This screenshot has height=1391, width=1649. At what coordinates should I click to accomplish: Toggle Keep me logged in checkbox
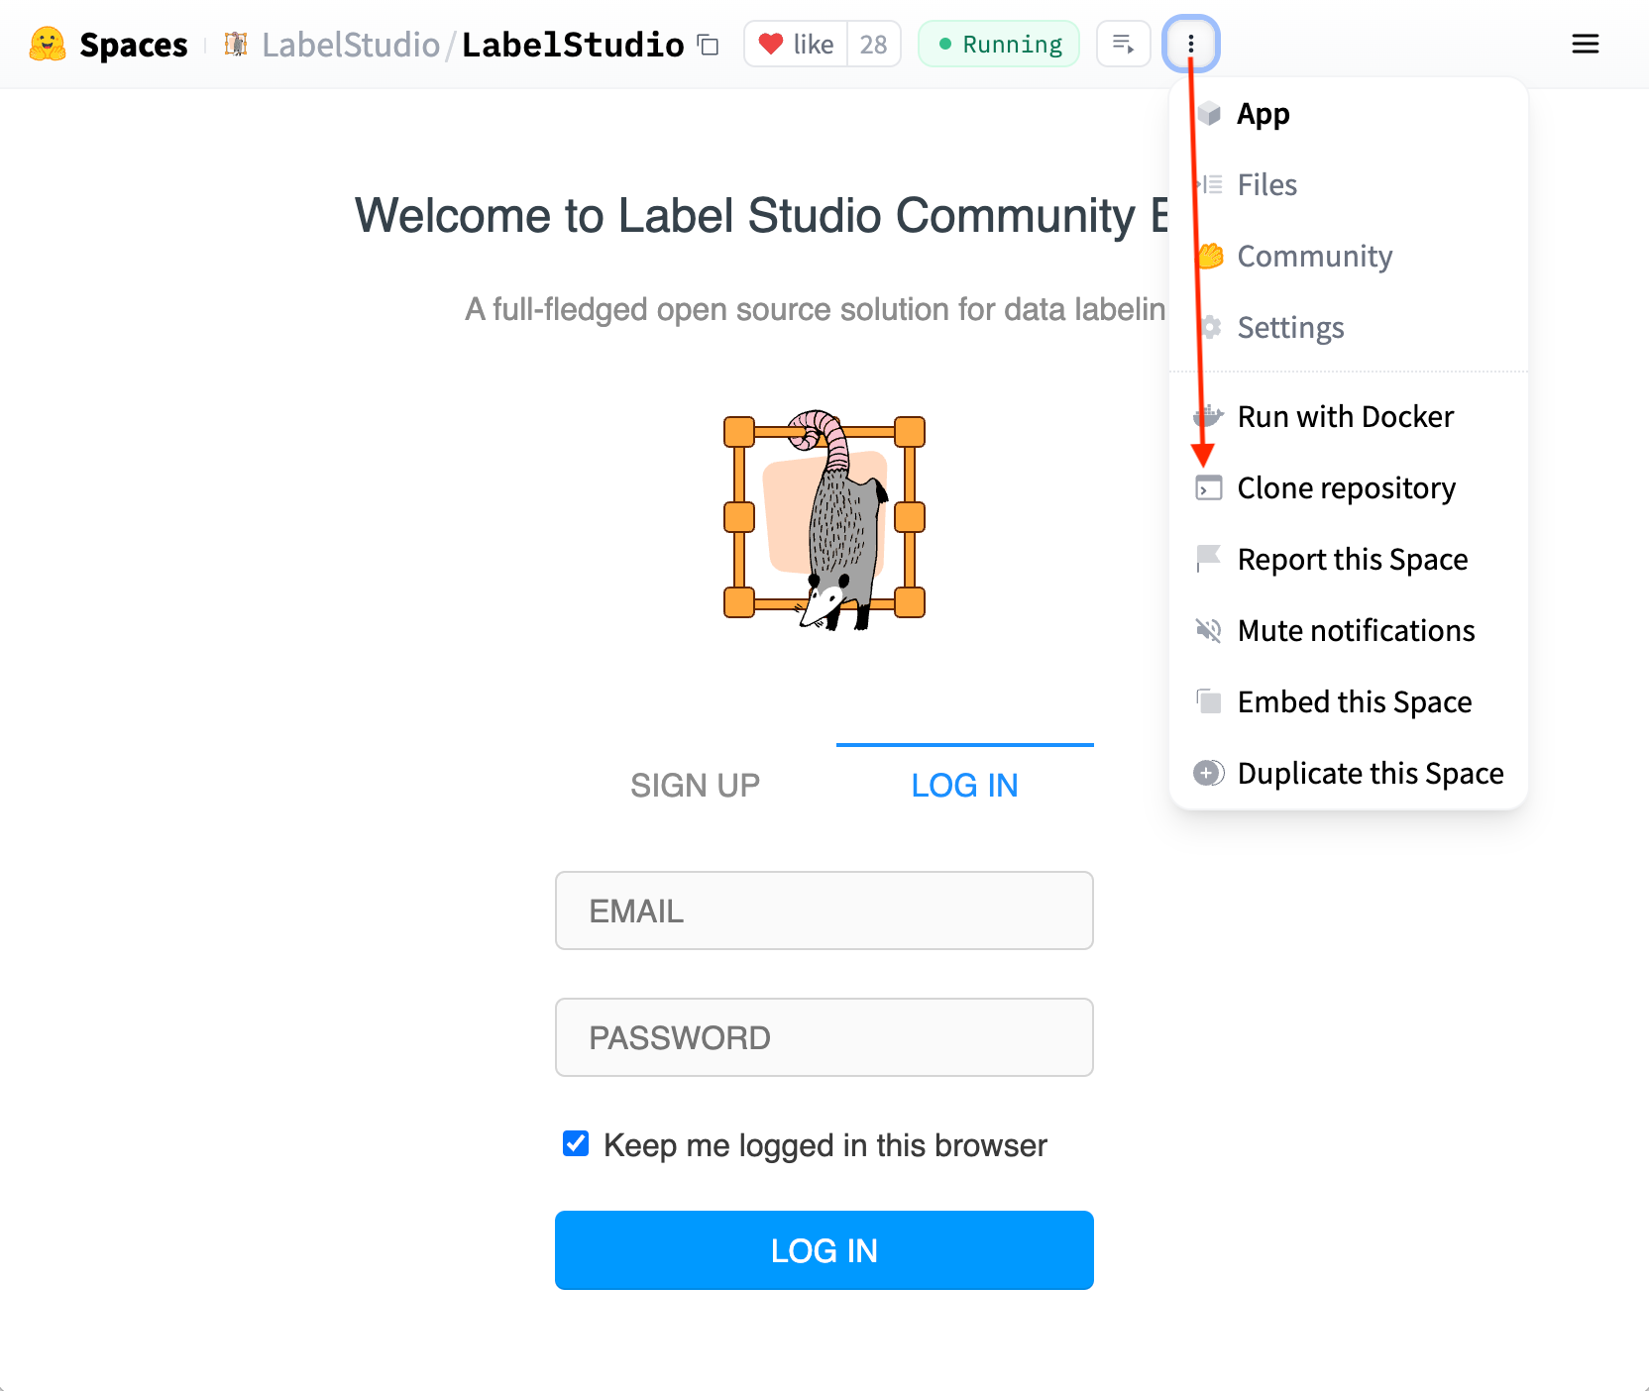click(x=576, y=1143)
